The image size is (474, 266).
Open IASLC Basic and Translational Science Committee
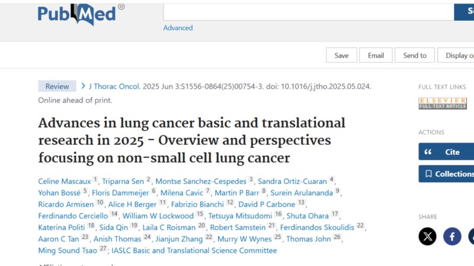pyautogui.click(x=194, y=250)
